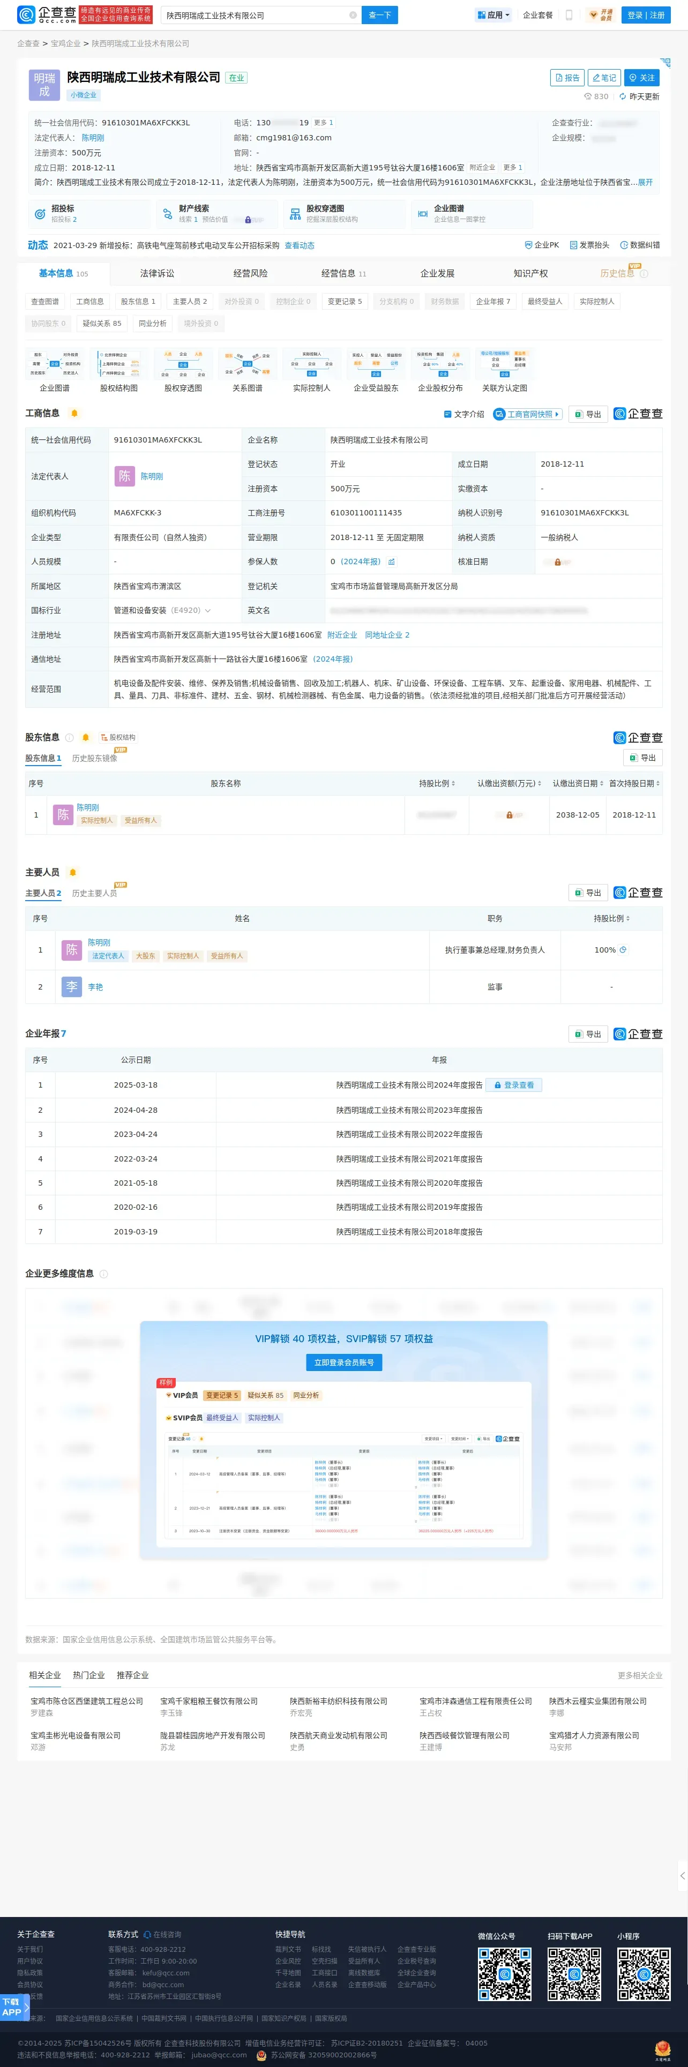The width and height of the screenshot is (688, 2067).
Task: Open the 开通会员 VIP membership icon
Action: (601, 15)
